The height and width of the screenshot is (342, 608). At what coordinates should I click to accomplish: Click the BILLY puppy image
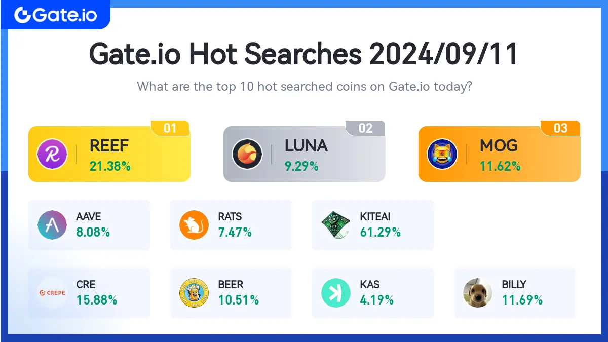[478, 293]
